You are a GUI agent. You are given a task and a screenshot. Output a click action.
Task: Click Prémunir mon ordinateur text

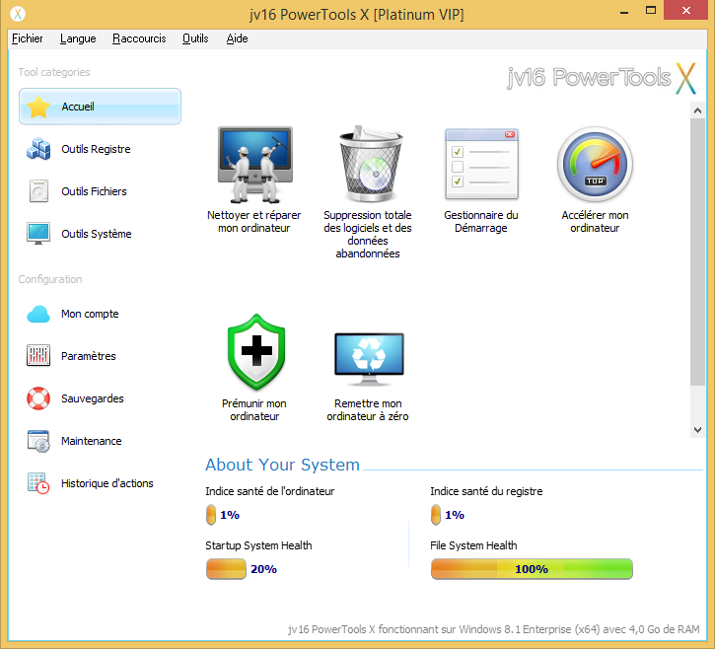(254, 410)
